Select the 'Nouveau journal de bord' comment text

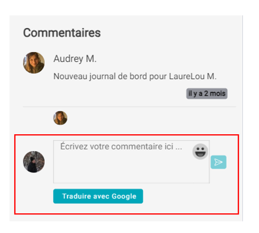(x=135, y=76)
